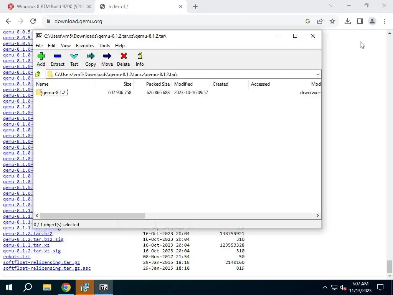
Task: Bookmark this page with the star icon
Action: [332, 22]
